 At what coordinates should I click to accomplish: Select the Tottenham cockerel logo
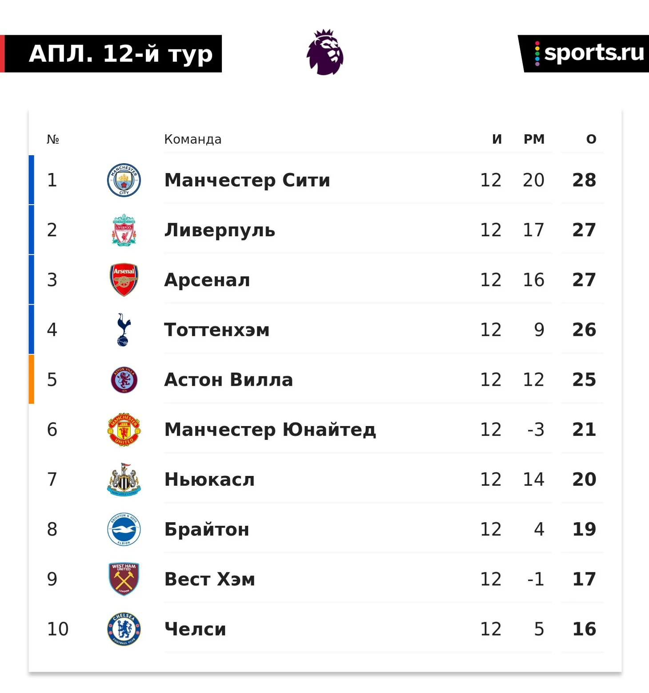coord(124,330)
